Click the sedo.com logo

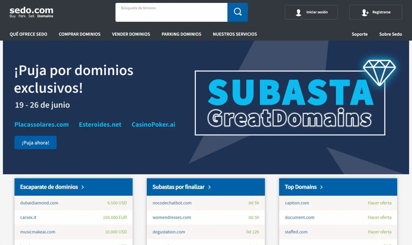coord(31,12)
